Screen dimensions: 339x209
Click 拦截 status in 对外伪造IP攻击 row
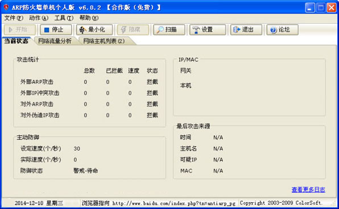pyautogui.click(x=152, y=115)
